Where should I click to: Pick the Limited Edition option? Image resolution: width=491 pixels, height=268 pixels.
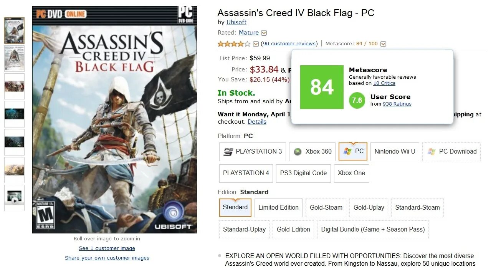[278, 207]
